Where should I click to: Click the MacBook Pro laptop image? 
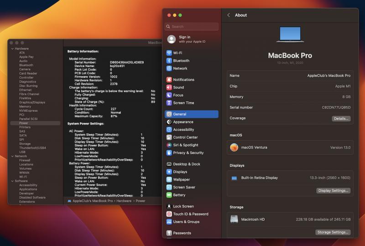coord(290,35)
